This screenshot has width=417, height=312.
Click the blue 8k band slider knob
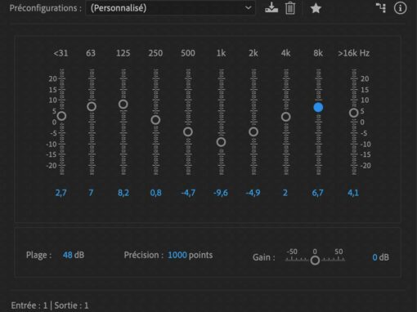point(318,107)
